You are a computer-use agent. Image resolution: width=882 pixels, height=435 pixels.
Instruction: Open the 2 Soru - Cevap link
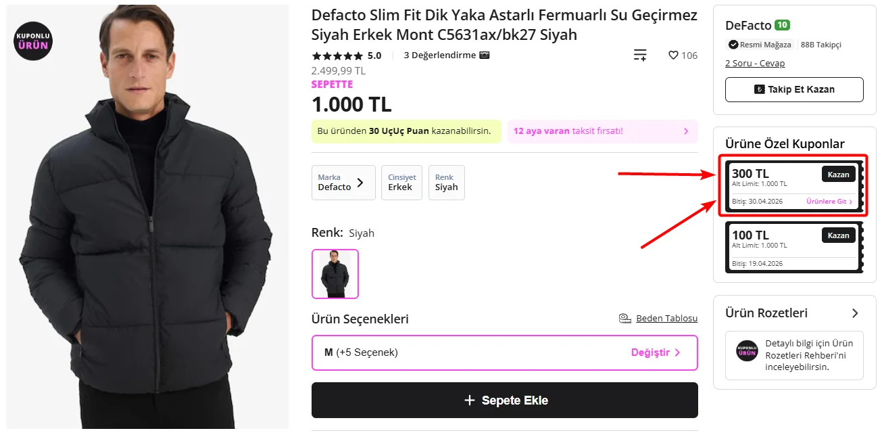(x=755, y=64)
